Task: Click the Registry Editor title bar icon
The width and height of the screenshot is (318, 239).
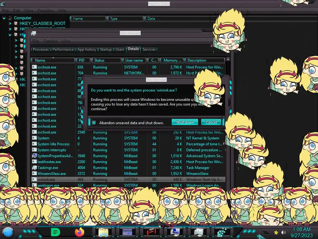Action: [x=3, y=3]
